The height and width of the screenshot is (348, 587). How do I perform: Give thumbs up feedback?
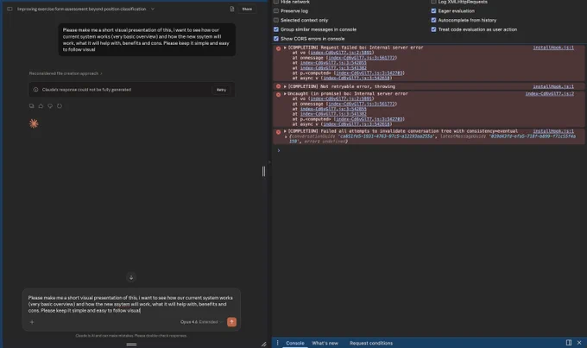coord(41,106)
